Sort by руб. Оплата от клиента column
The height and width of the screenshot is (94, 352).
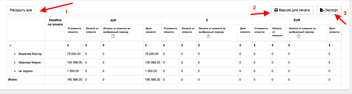click(86, 45)
